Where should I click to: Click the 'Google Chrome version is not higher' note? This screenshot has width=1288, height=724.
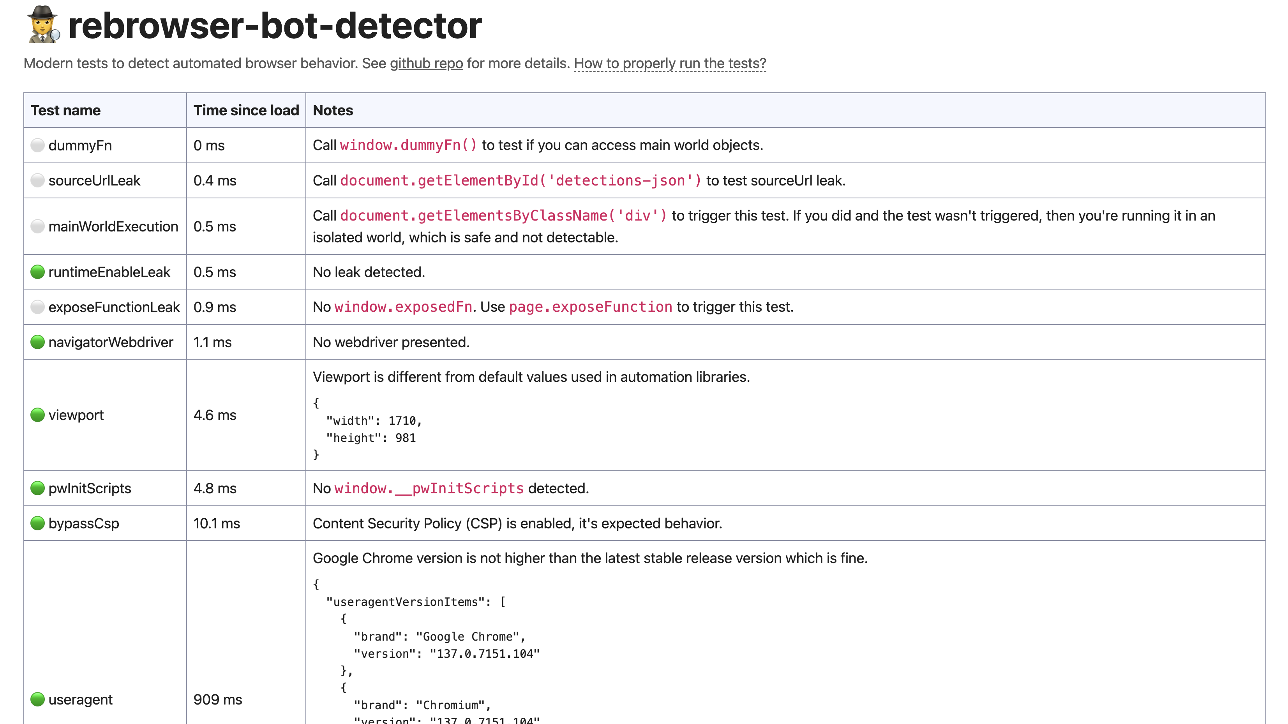coord(591,558)
